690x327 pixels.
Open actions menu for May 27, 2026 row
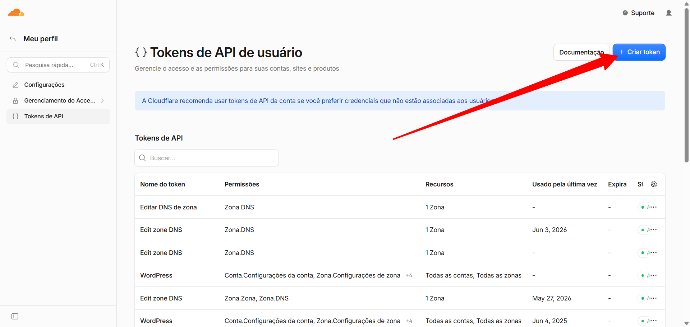click(x=654, y=298)
